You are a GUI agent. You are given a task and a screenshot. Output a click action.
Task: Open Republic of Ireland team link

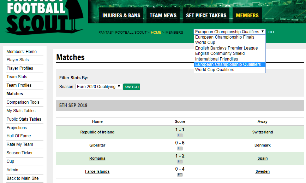[x=97, y=132]
